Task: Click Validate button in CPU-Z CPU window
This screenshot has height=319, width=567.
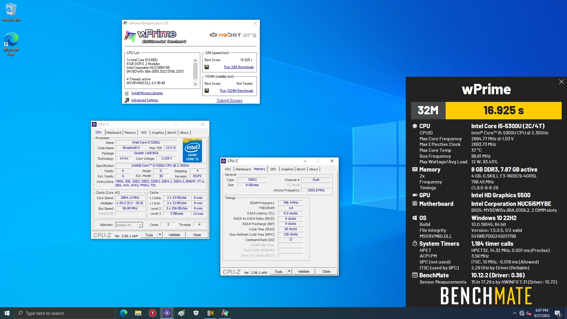Action: click(174, 235)
